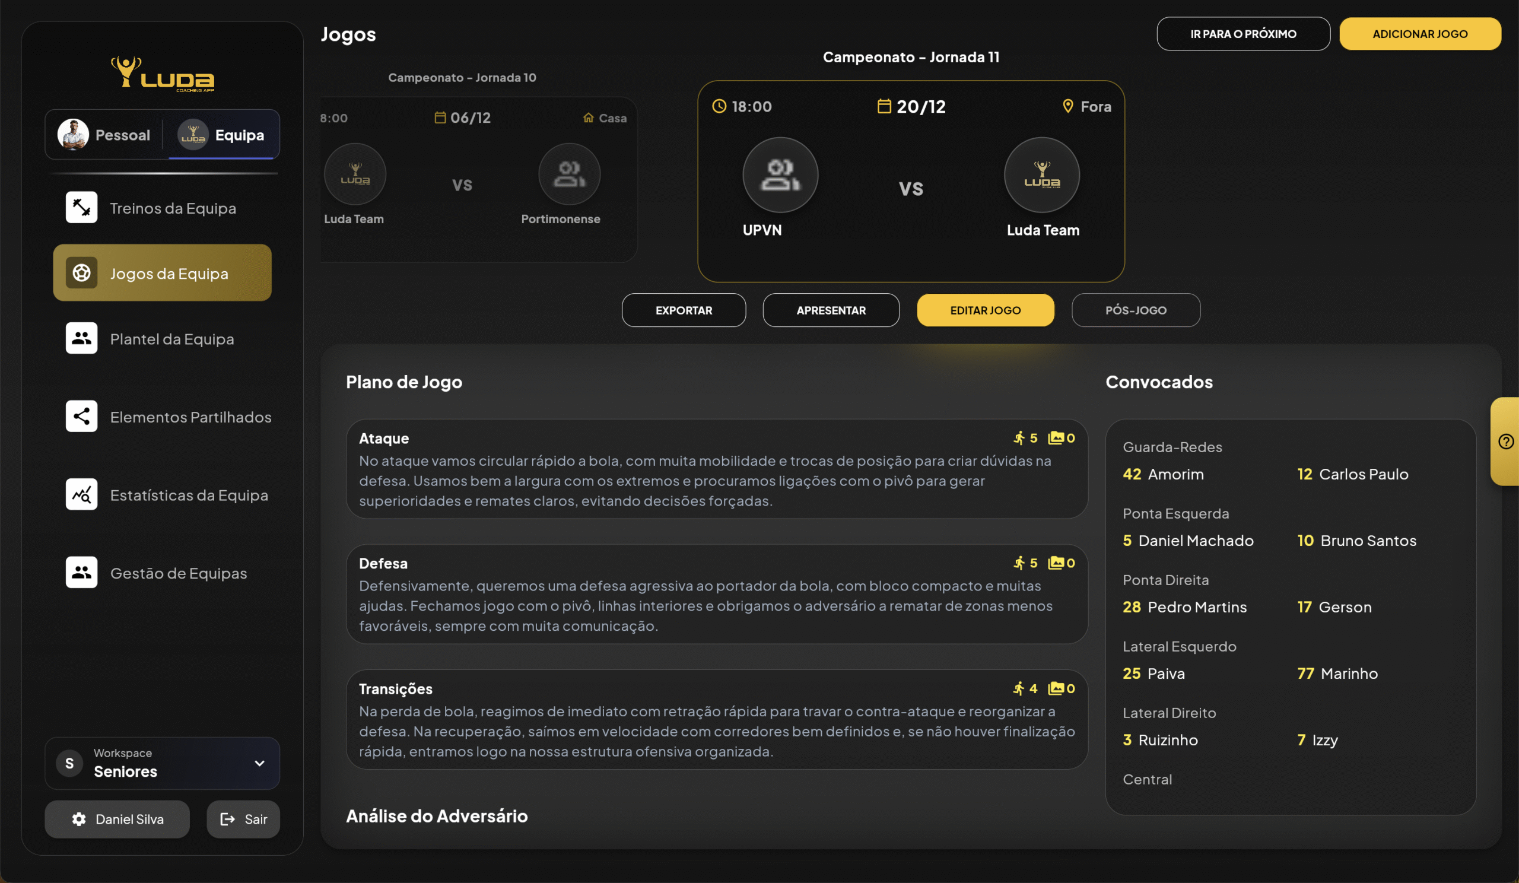Click the Plantel da Equipa people icon
The image size is (1519, 883).
[81, 338]
